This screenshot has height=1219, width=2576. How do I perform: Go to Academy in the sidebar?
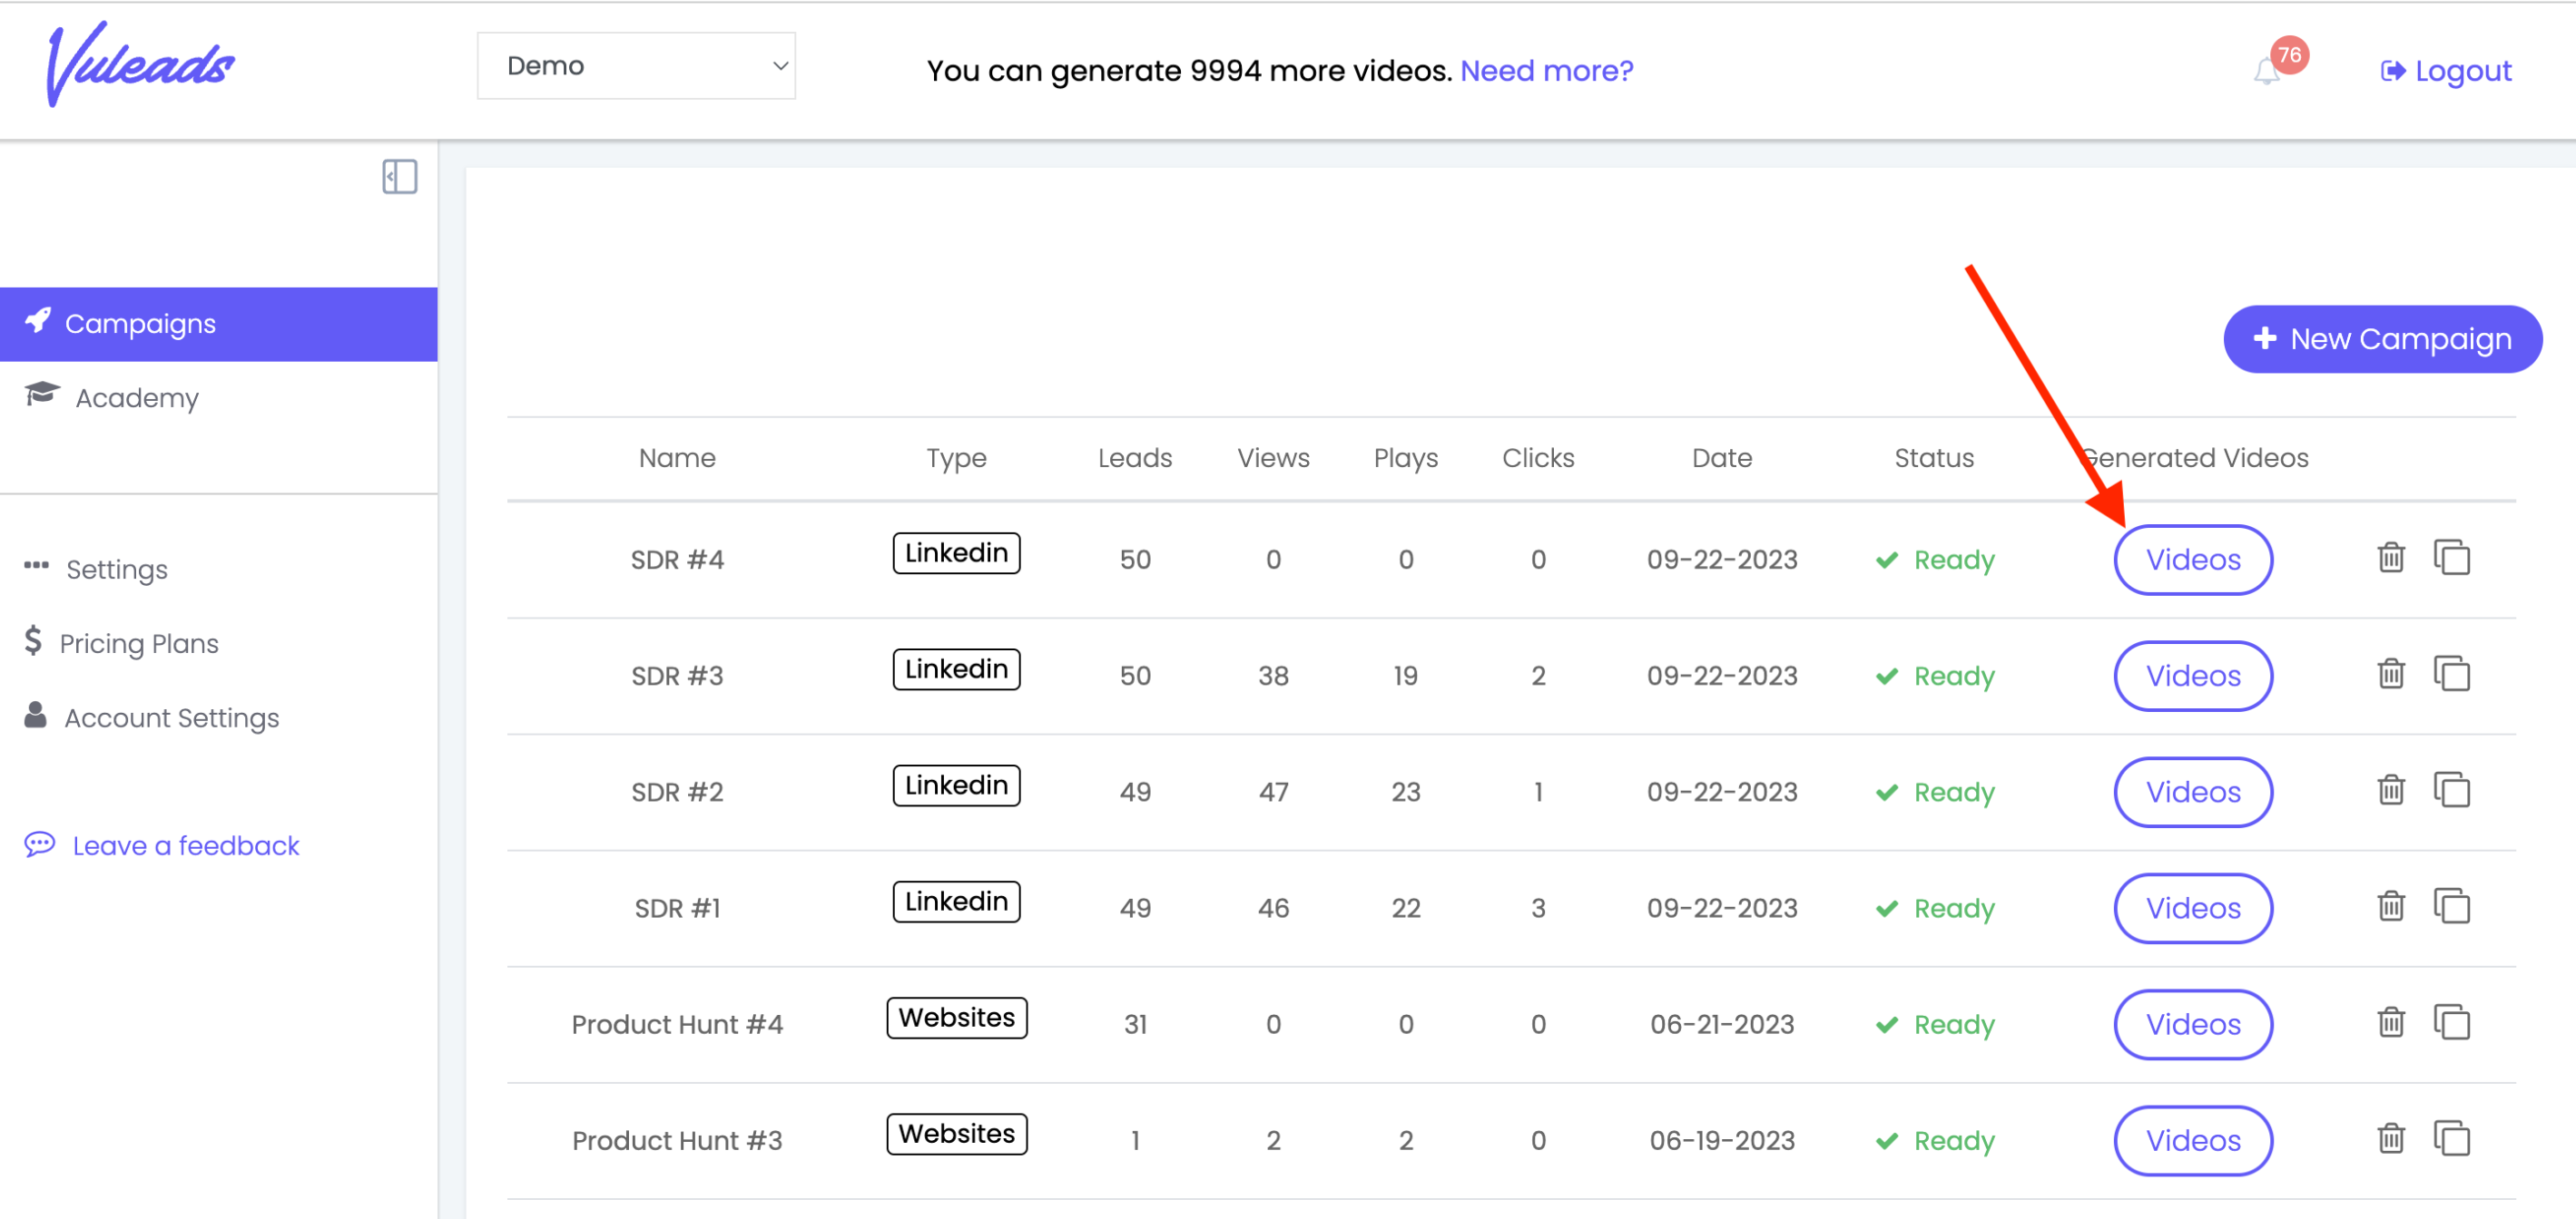[112, 397]
